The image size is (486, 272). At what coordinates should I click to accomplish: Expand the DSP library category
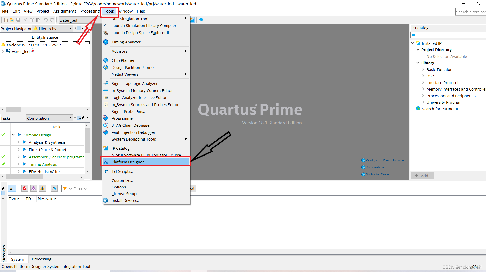(423, 76)
